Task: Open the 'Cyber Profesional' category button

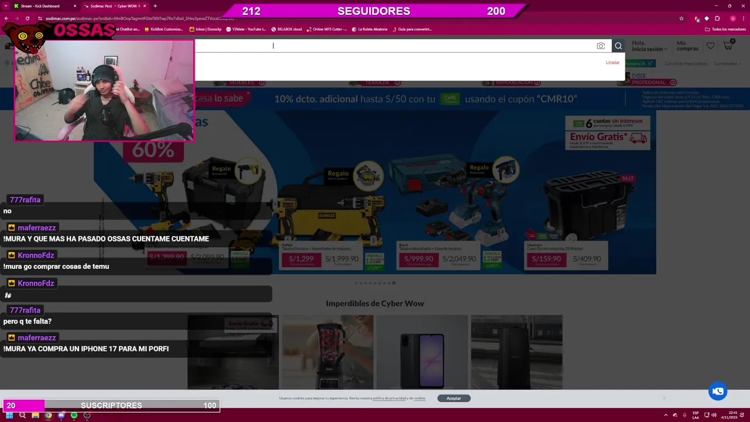Action: click(x=651, y=79)
